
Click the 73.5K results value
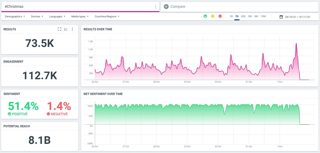click(40, 43)
